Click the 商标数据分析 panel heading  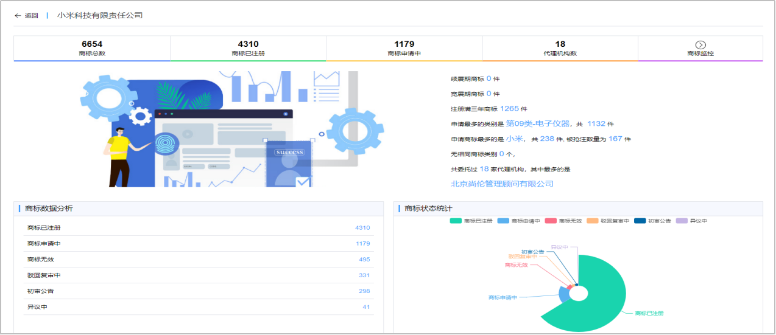tap(49, 209)
